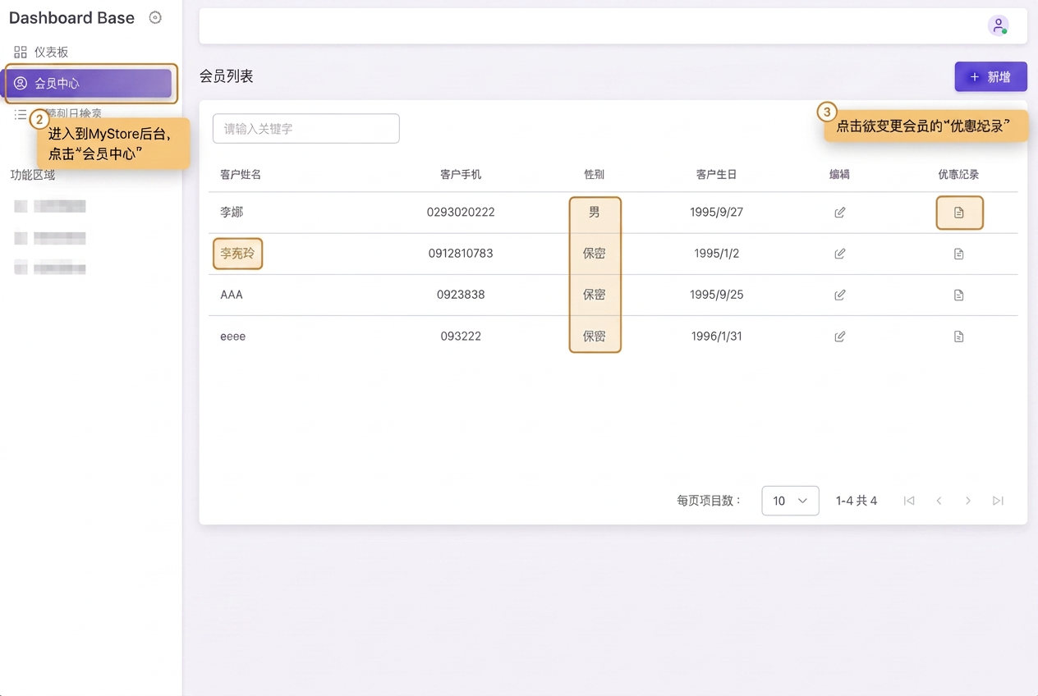Viewport: 1038px width, 696px height.
Task: Click gender cell 男 for 李娜
Action: coord(594,212)
